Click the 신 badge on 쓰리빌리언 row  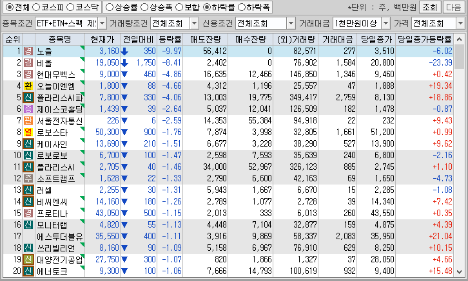[x=28, y=248]
